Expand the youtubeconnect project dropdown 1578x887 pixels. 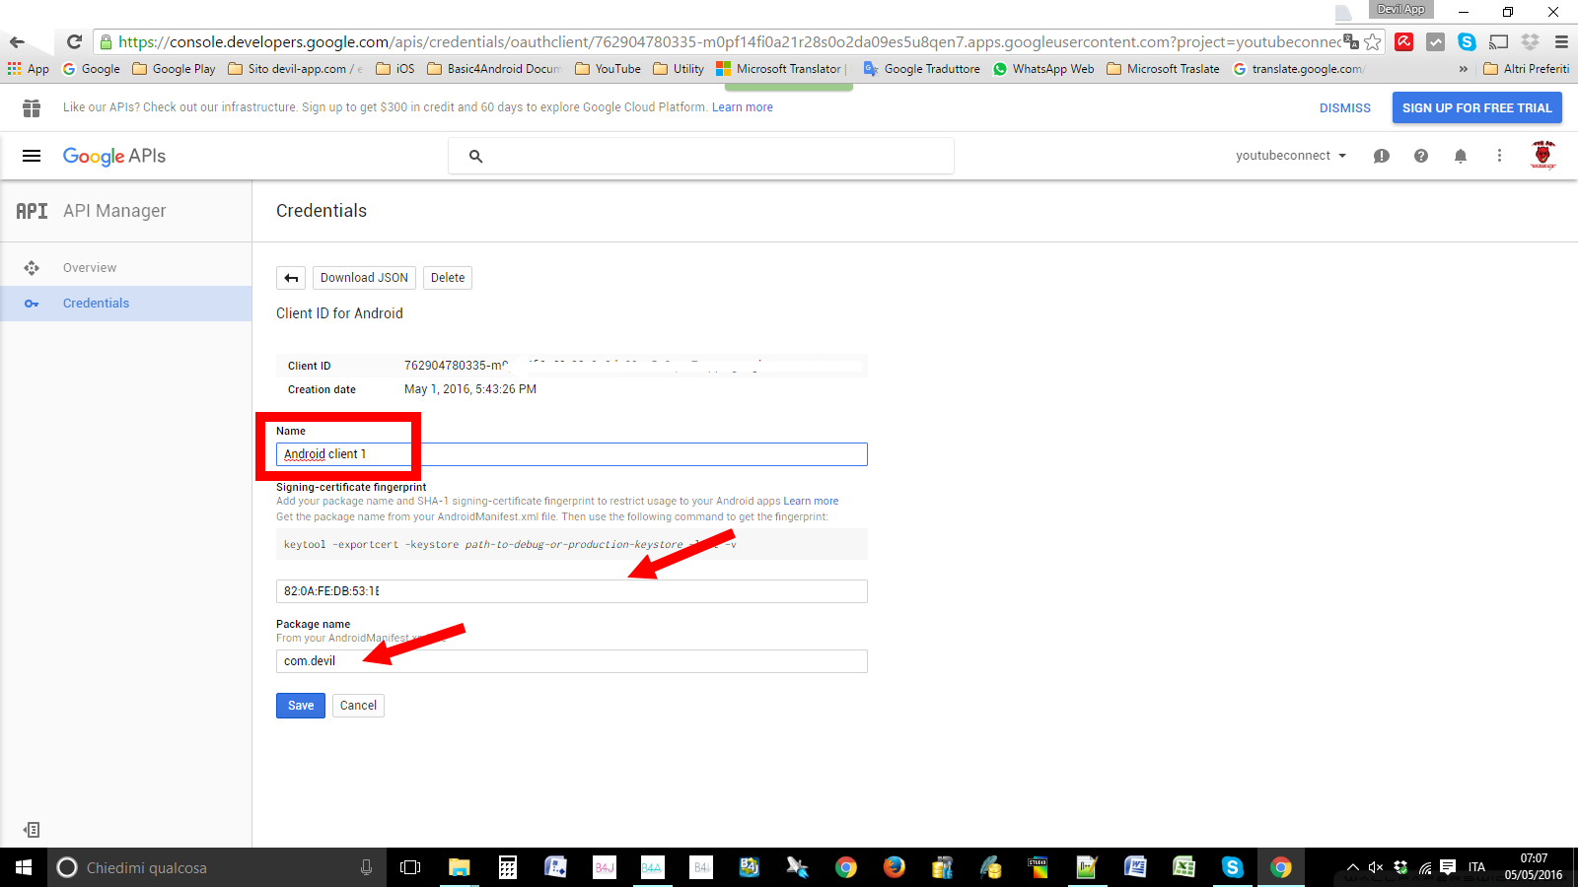click(x=1291, y=156)
